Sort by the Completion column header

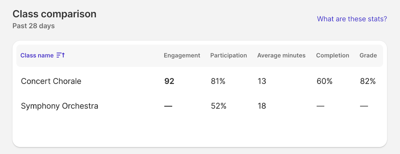coord(332,55)
